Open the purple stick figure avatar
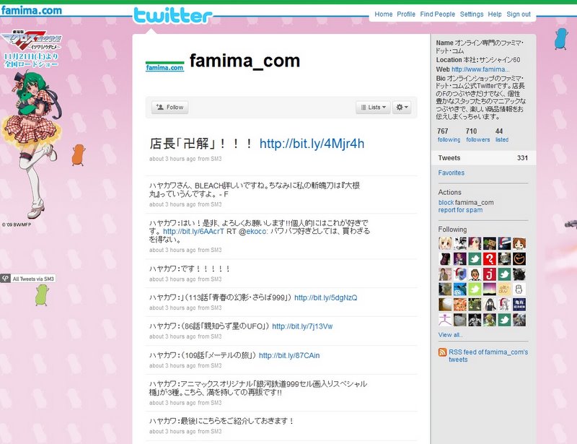The image size is (577, 444). click(x=445, y=320)
